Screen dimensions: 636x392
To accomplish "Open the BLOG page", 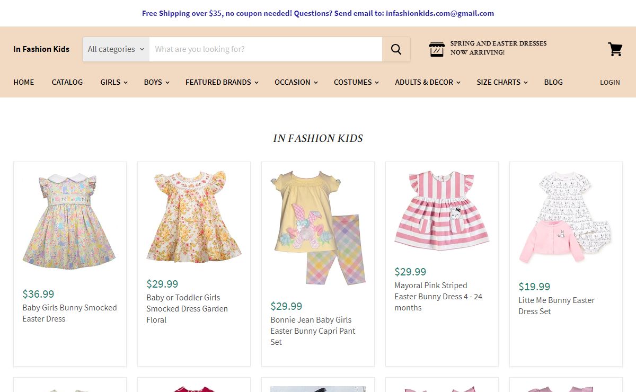I will click(553, 82).
